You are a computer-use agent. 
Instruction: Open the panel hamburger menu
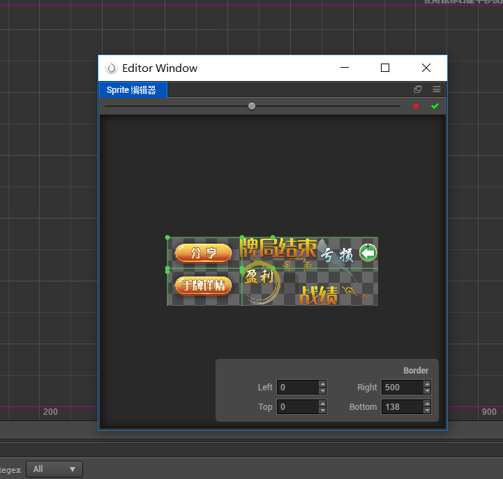pos(437,89)
